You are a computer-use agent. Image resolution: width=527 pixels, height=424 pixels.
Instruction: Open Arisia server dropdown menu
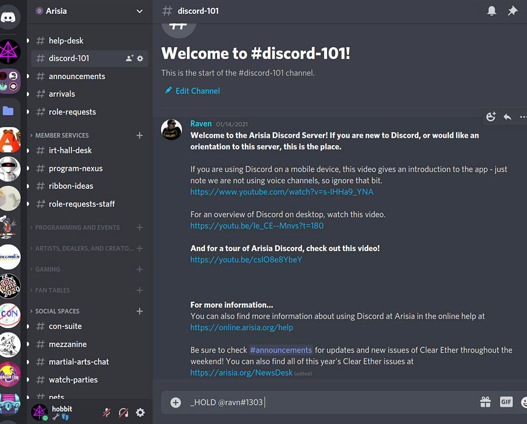(x=139, y=11)
